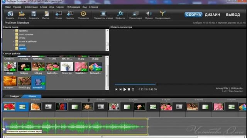Open the Музыка speaker toolbar icon
247x138 pixels.
tap(149, 15)
